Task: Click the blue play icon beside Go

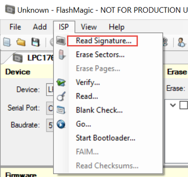Action: click(x=61, y=124)
